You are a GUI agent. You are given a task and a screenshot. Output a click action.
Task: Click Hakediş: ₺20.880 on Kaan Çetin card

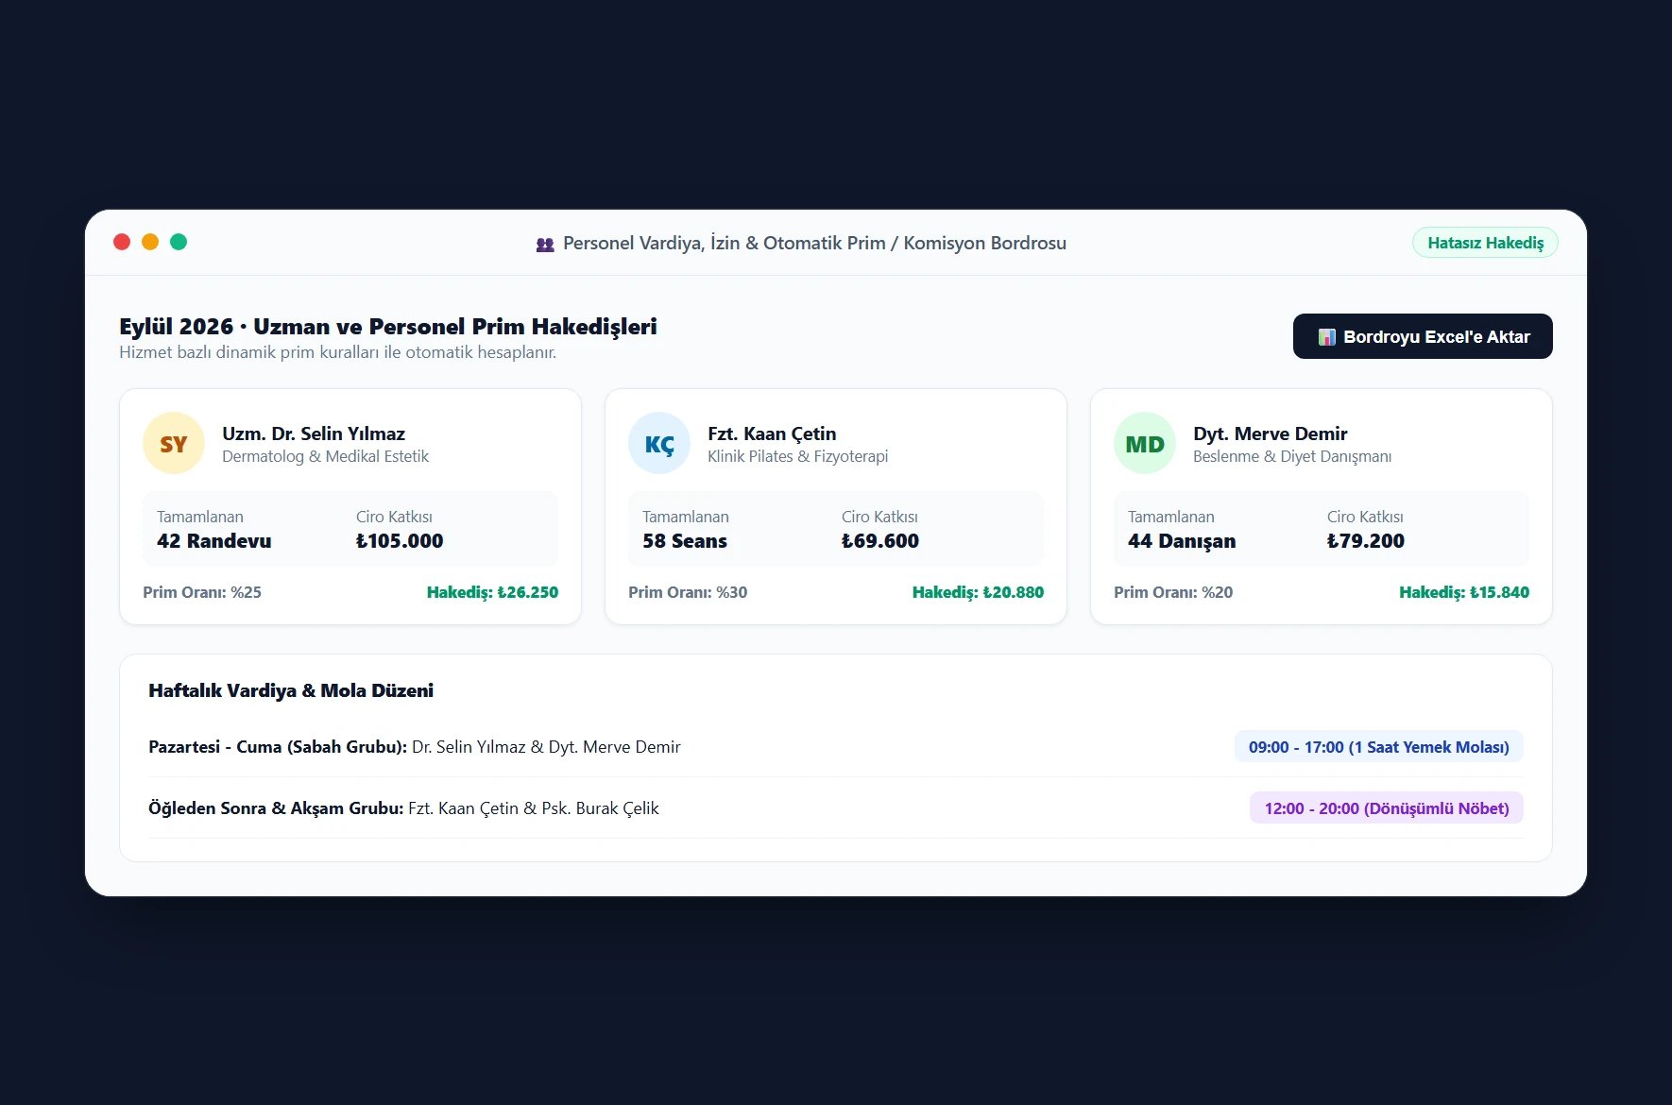(x=978, y=592)
